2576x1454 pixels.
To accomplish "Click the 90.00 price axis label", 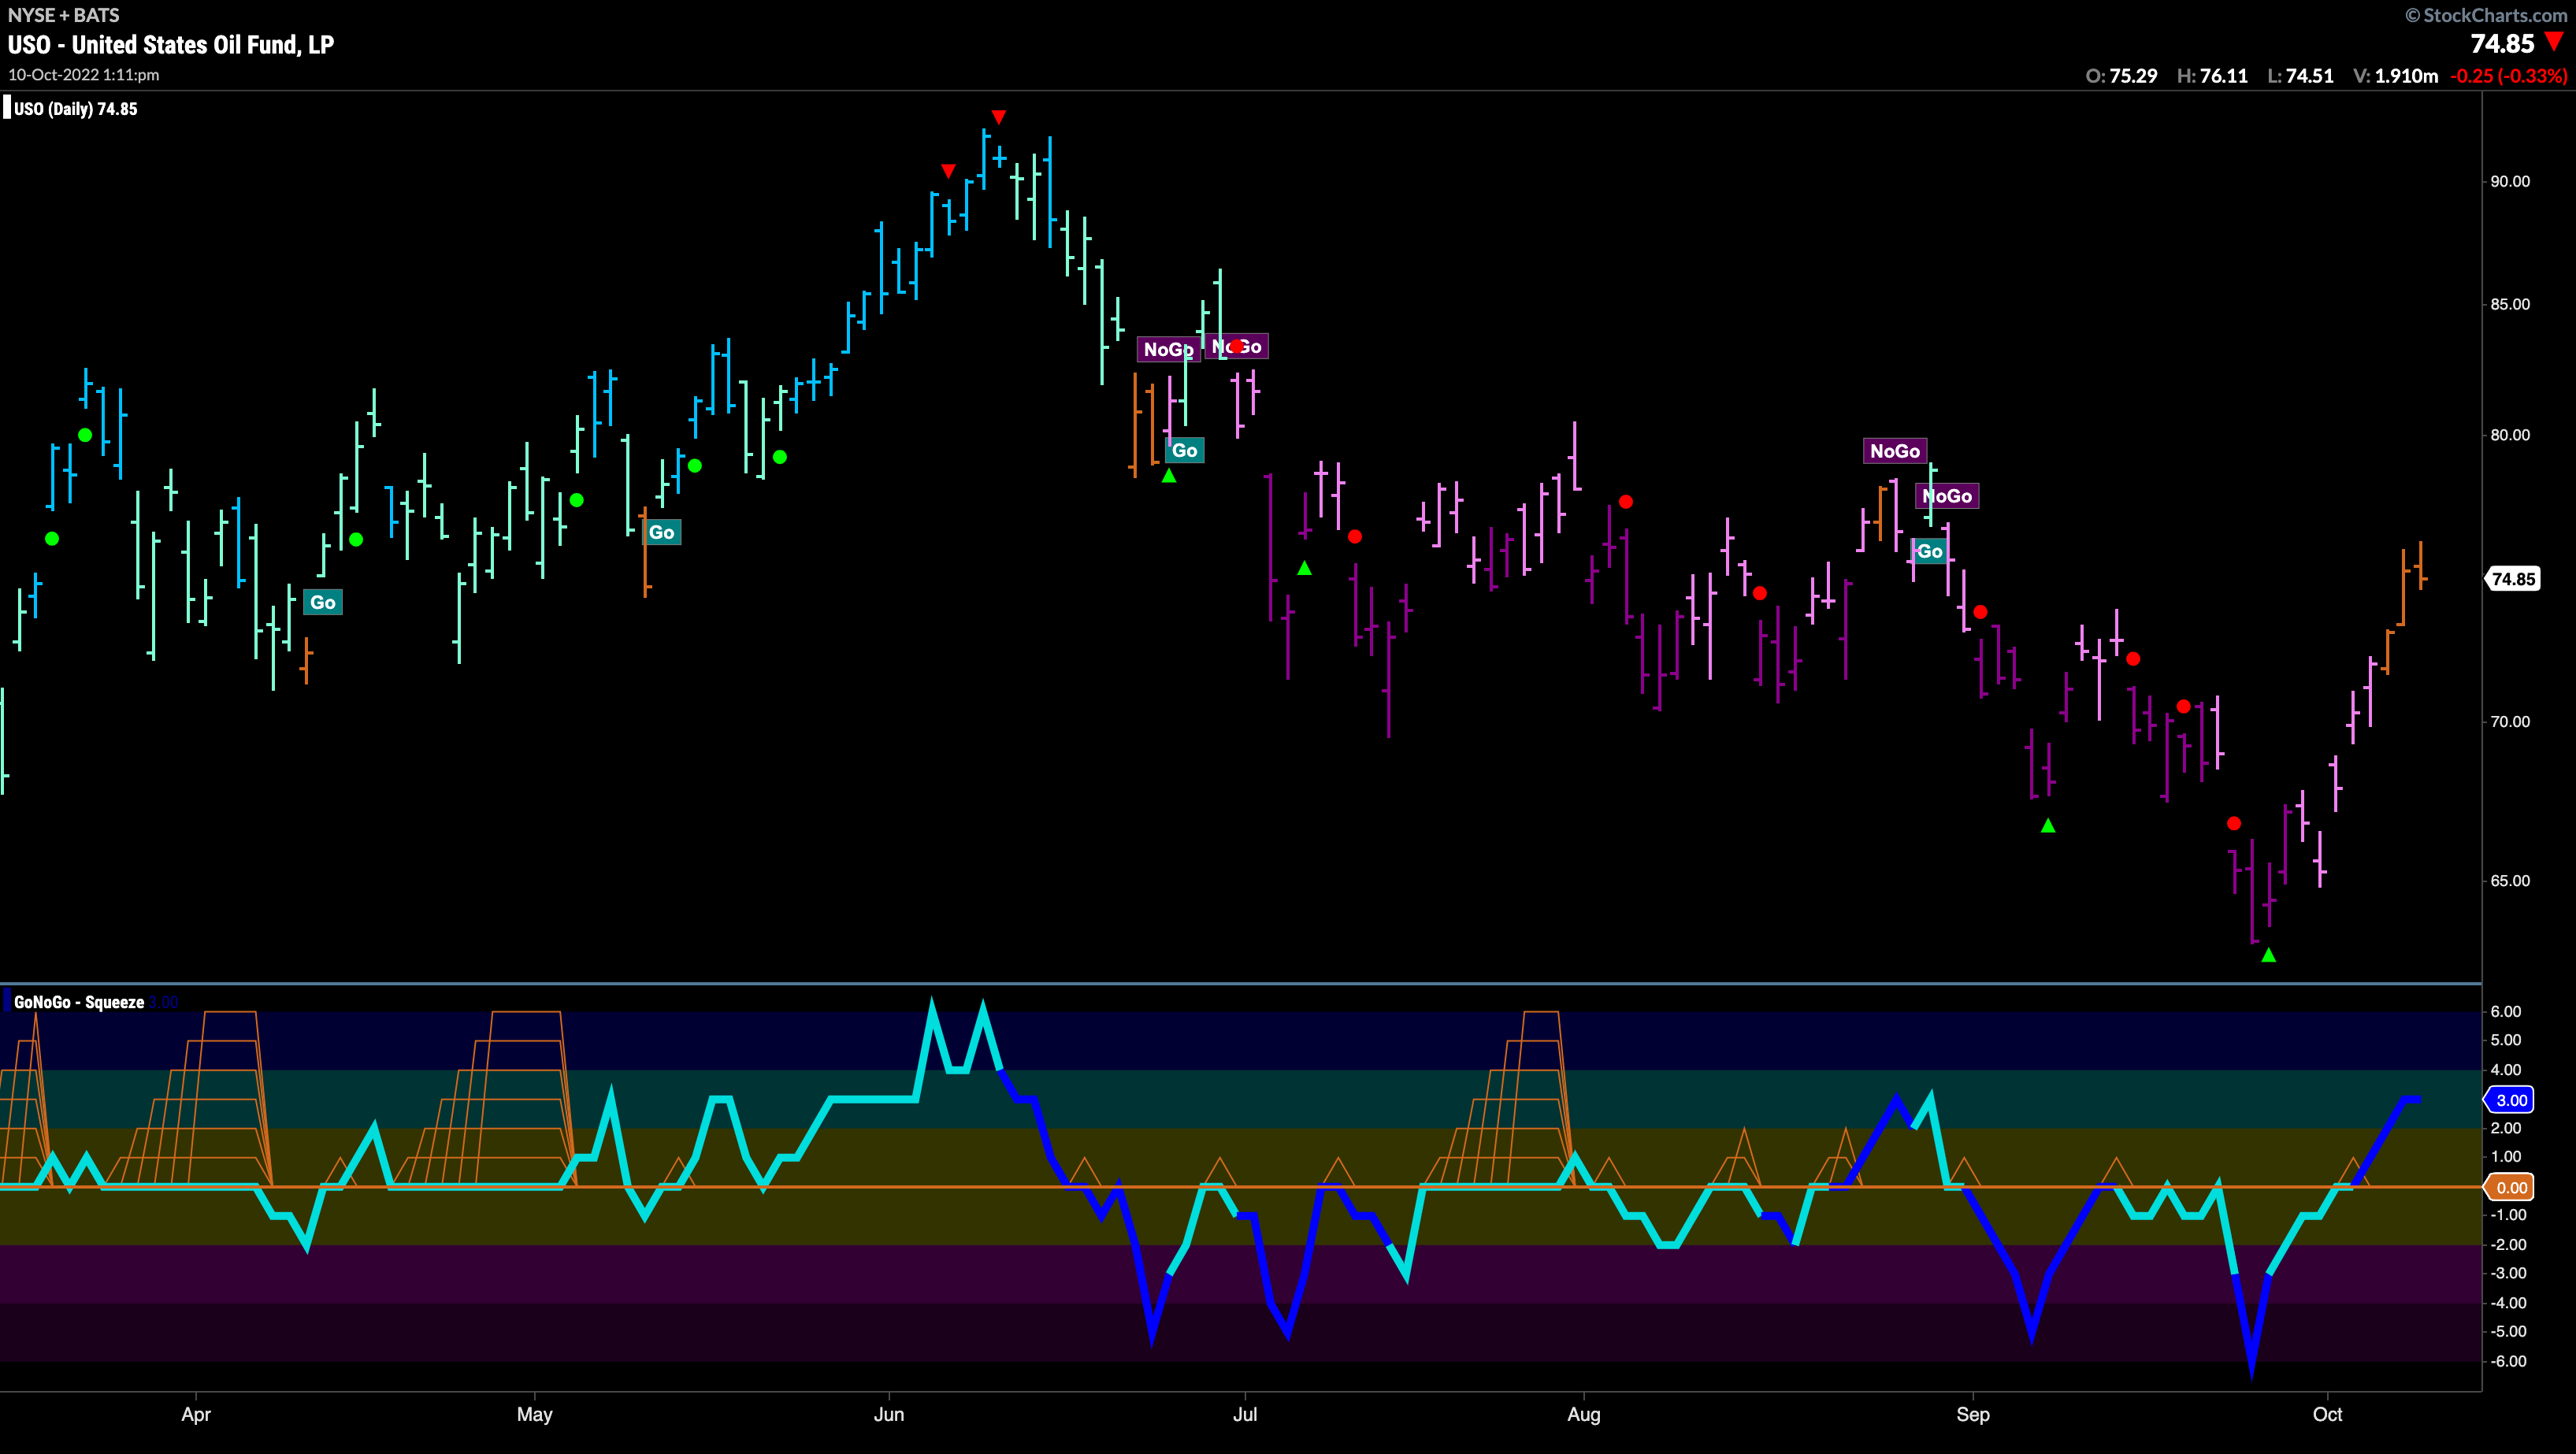I will tap(2510, 181).
